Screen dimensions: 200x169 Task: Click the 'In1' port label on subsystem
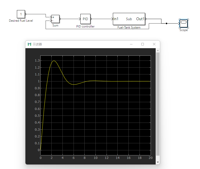116,19
